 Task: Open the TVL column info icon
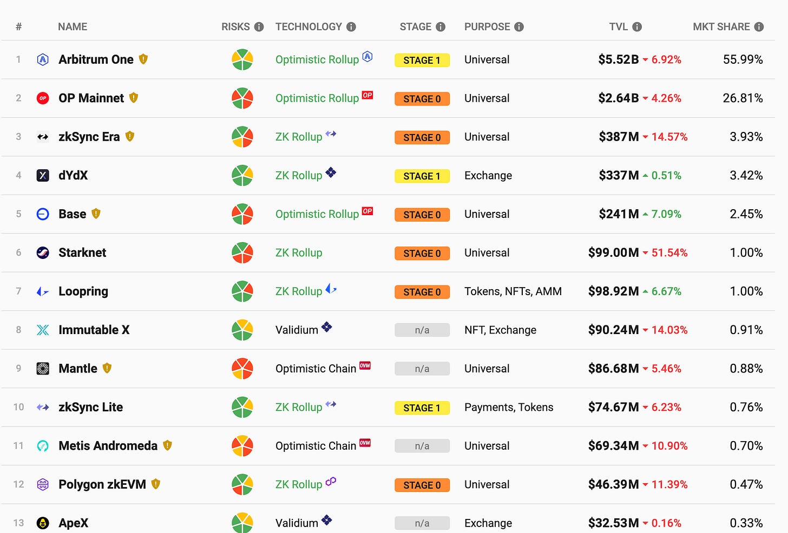tap(637, 26)
